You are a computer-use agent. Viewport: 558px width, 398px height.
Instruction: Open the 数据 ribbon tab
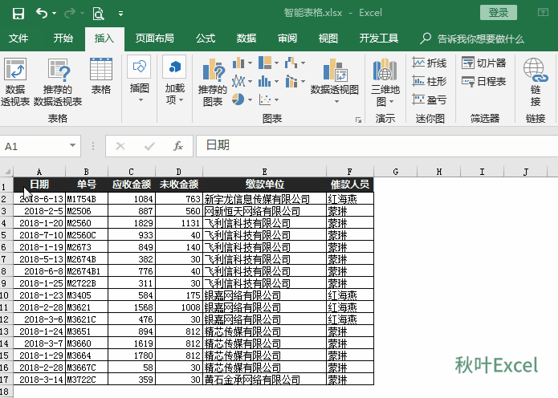pos(246,39)
